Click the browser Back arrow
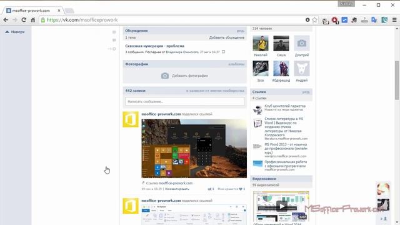 pyautogui.click(x=6, y=20)
